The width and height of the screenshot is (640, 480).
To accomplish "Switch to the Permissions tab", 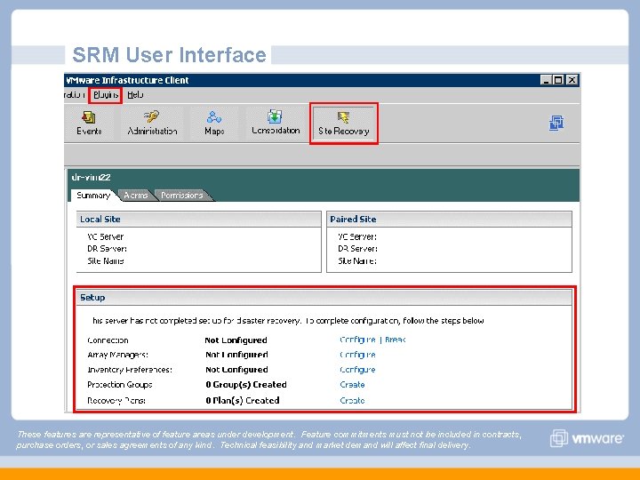I will tap(181, 195).
